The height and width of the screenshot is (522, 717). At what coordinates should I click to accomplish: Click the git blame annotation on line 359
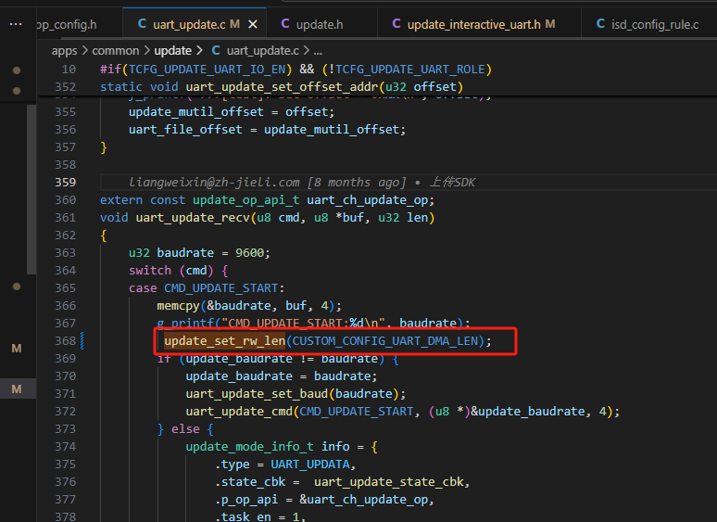[x=302, y=182]
